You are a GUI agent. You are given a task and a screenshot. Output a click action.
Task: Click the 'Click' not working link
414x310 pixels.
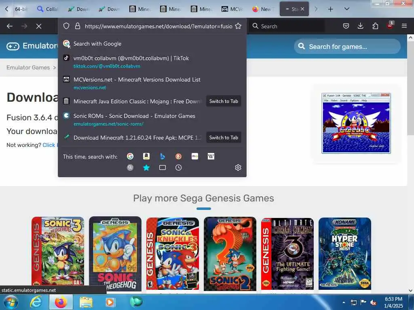49,145
